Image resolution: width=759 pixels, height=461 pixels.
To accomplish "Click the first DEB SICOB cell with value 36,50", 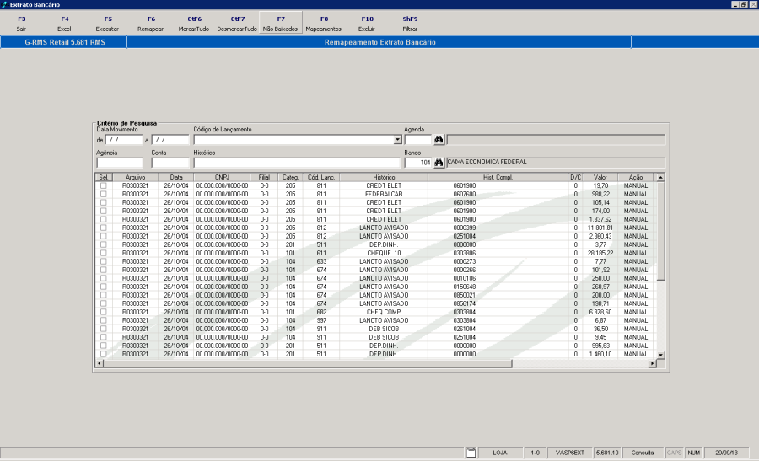I will pyautogui.click(x=384, y=329).
